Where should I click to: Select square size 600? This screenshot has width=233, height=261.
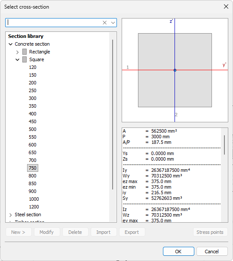(x=33, y=145)
